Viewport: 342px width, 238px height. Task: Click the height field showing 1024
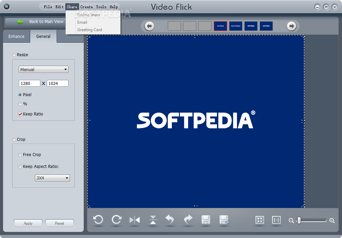[x=58, y=84]
